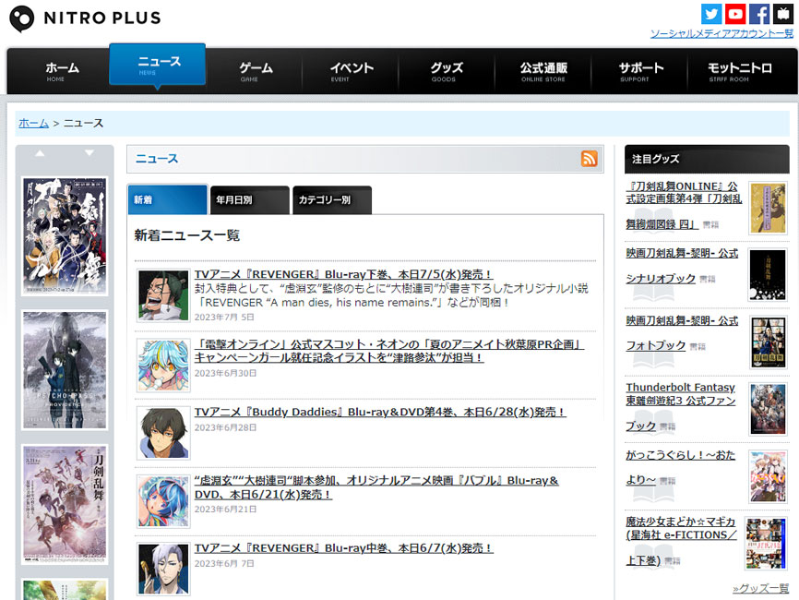
Task: Click REVENGER 中巻 article thumbnail
Action: [163, 570]
